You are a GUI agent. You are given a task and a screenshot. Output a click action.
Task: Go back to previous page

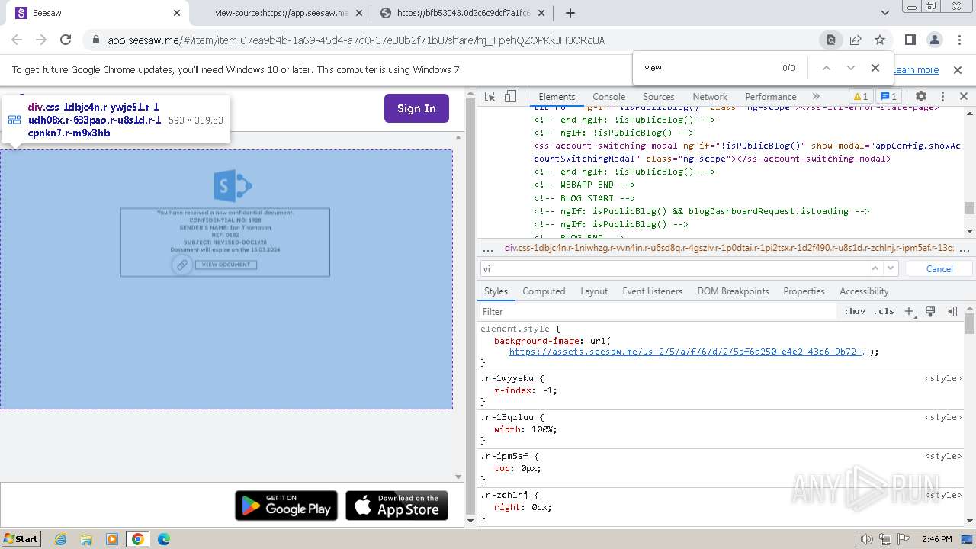[x=17, y=40]
